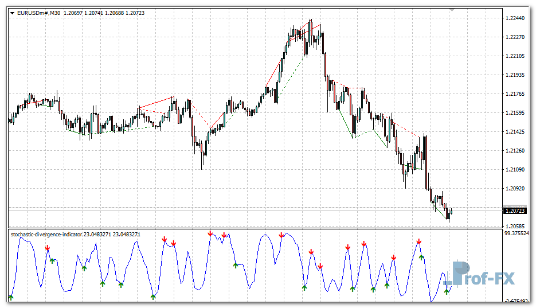Screen dimensions: 536x308
Task: Click the leftmost green buy arrow in indicator
Action: (x=11, y=297)
